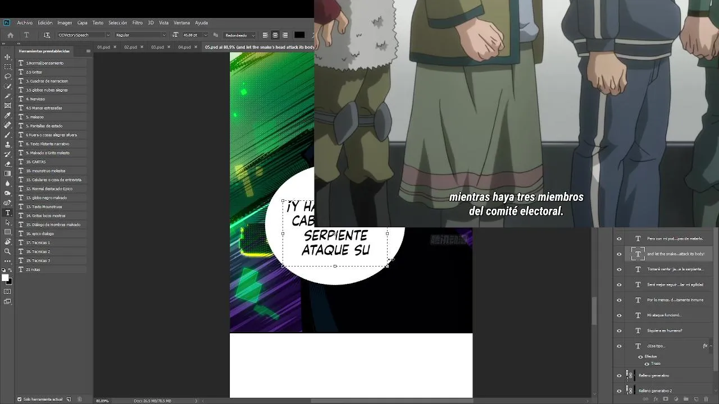This screenshot has height=404, width=719.
Task: Select the Rectangular Marquee tool
Action: pyautogui.click(x=7, y=66)
